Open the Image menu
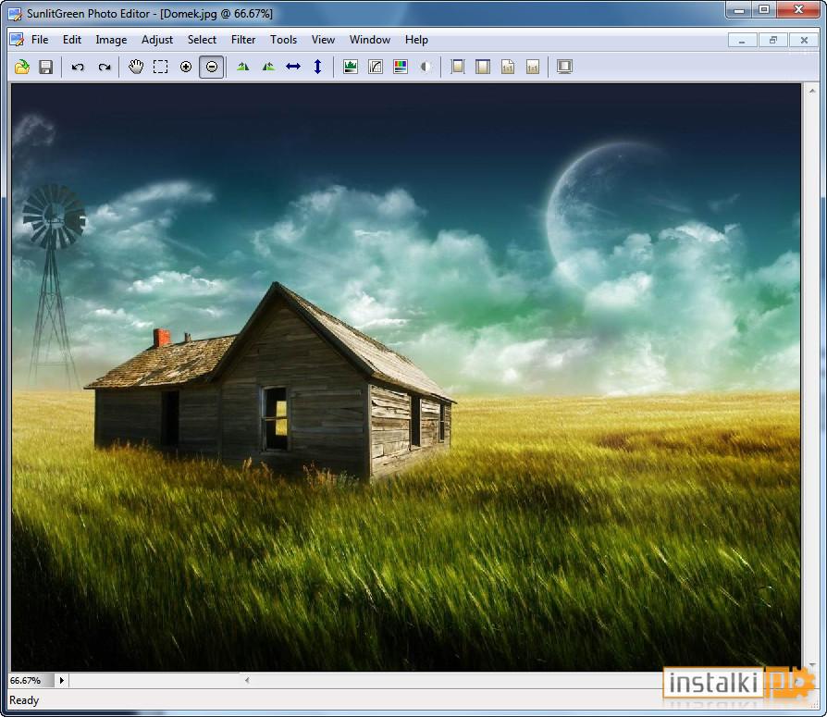827x717 pixels. click(x=111, y=40)
